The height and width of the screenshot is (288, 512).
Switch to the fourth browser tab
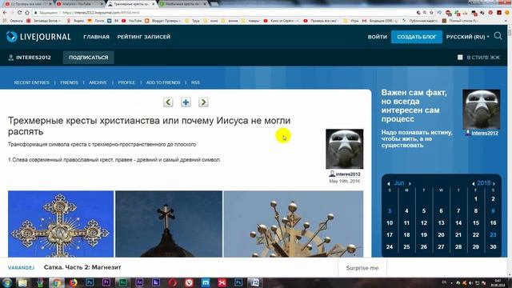184,4
